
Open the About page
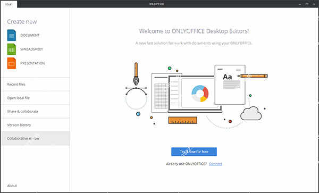tap(12, 186)
